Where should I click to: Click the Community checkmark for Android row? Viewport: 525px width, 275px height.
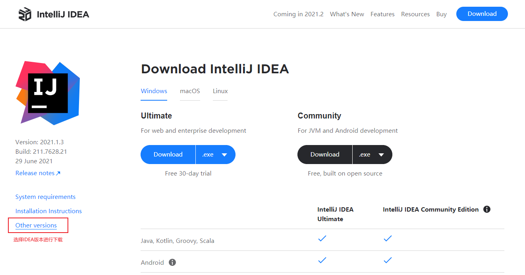point(388,260)
